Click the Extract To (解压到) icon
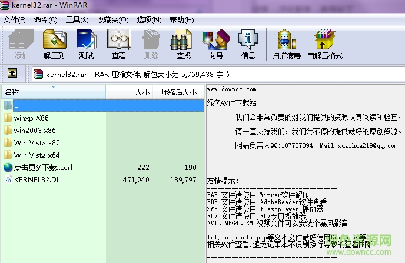405x263 pixels. coord(55,39)
